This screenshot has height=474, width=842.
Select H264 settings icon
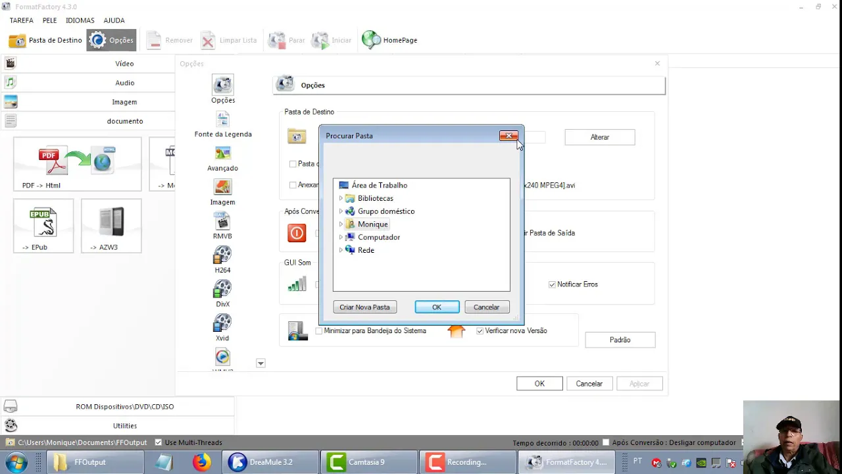point(222,255)
